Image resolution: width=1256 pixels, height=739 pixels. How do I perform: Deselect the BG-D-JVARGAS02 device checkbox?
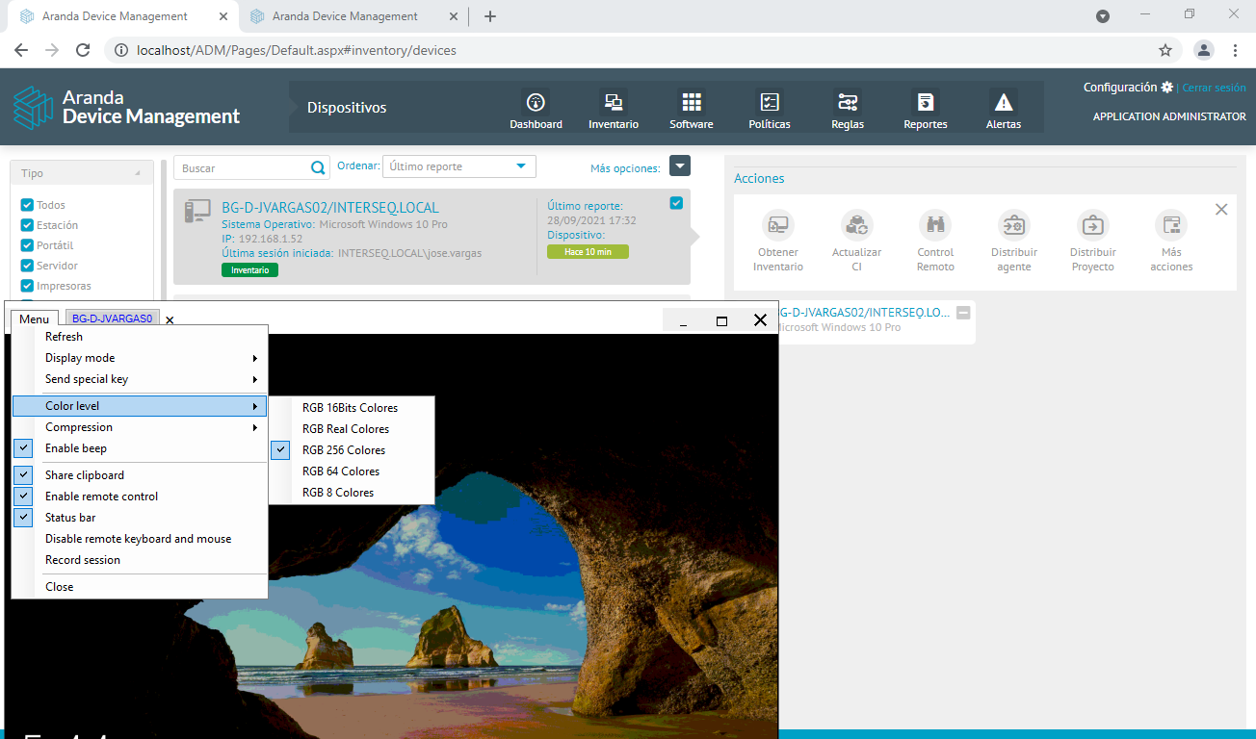click(676, 203)
